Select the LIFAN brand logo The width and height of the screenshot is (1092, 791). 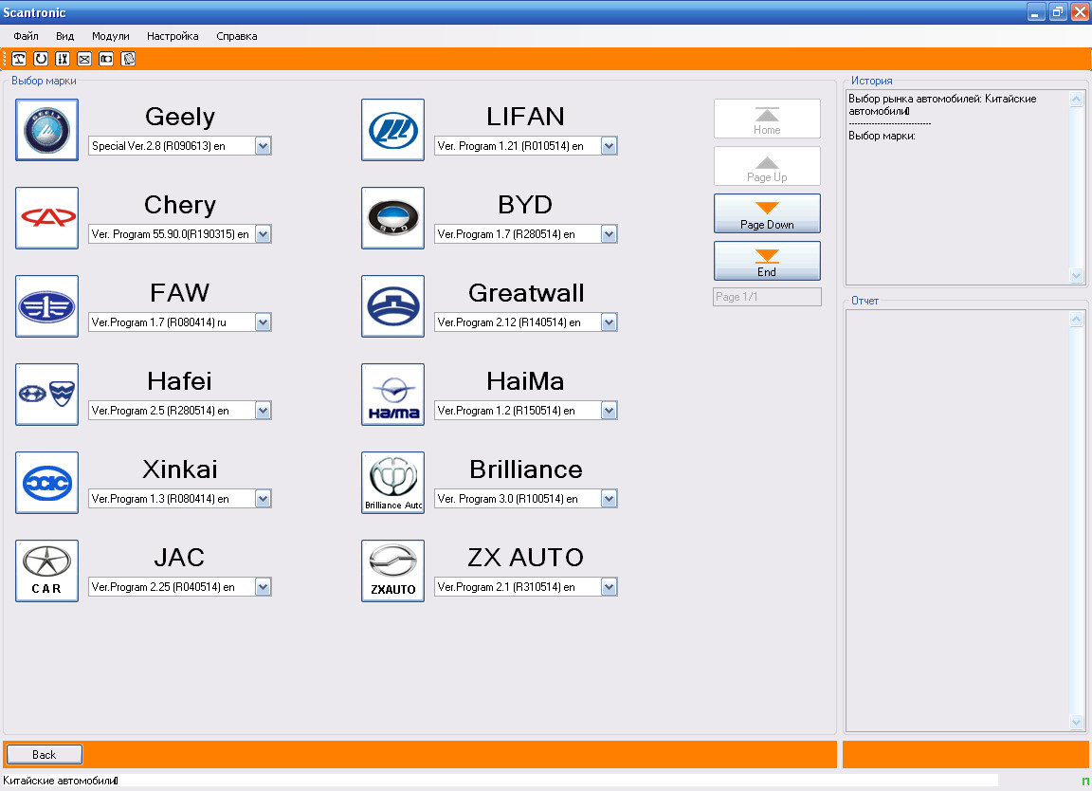392,130
